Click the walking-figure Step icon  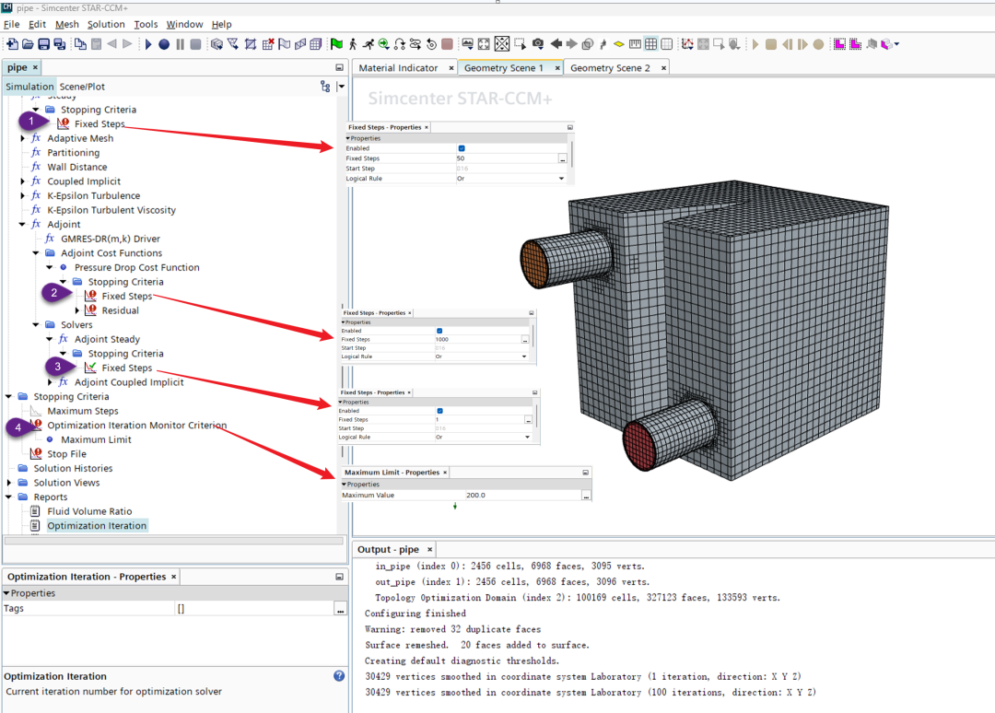353,44
